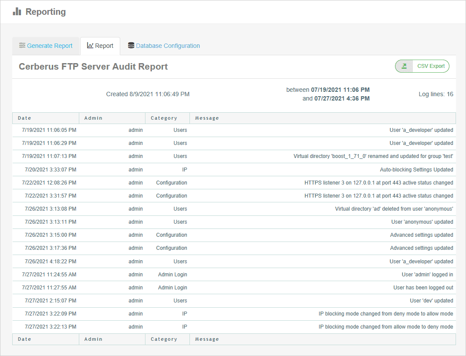Click the Date column header
This screenshot has height=356, width=466.
24,118
